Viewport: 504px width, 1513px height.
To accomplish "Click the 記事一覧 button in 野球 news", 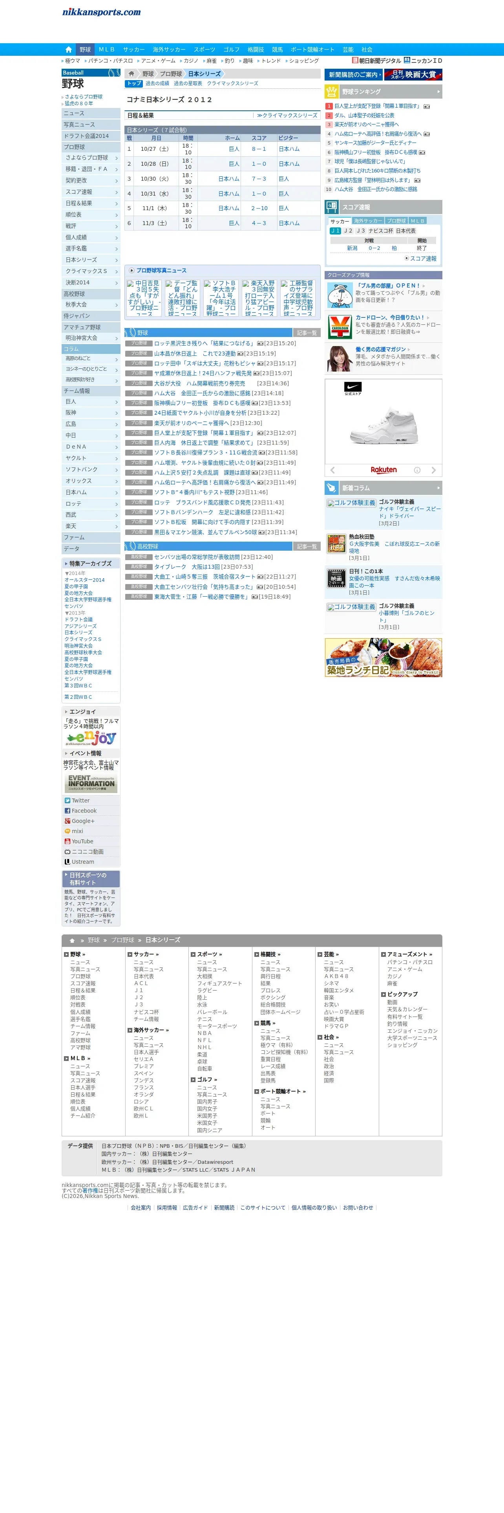I will [306, 333].
